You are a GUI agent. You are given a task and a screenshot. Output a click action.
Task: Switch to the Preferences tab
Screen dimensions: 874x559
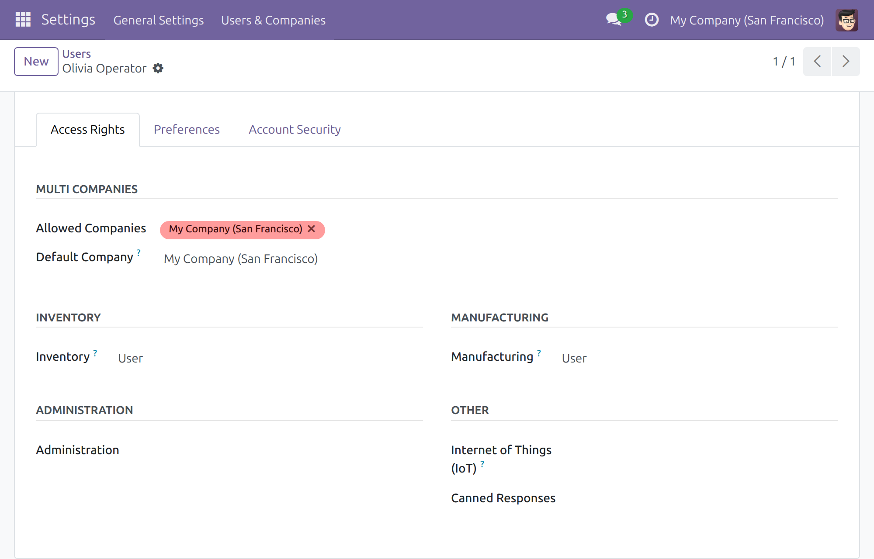[x=187, y=130]
